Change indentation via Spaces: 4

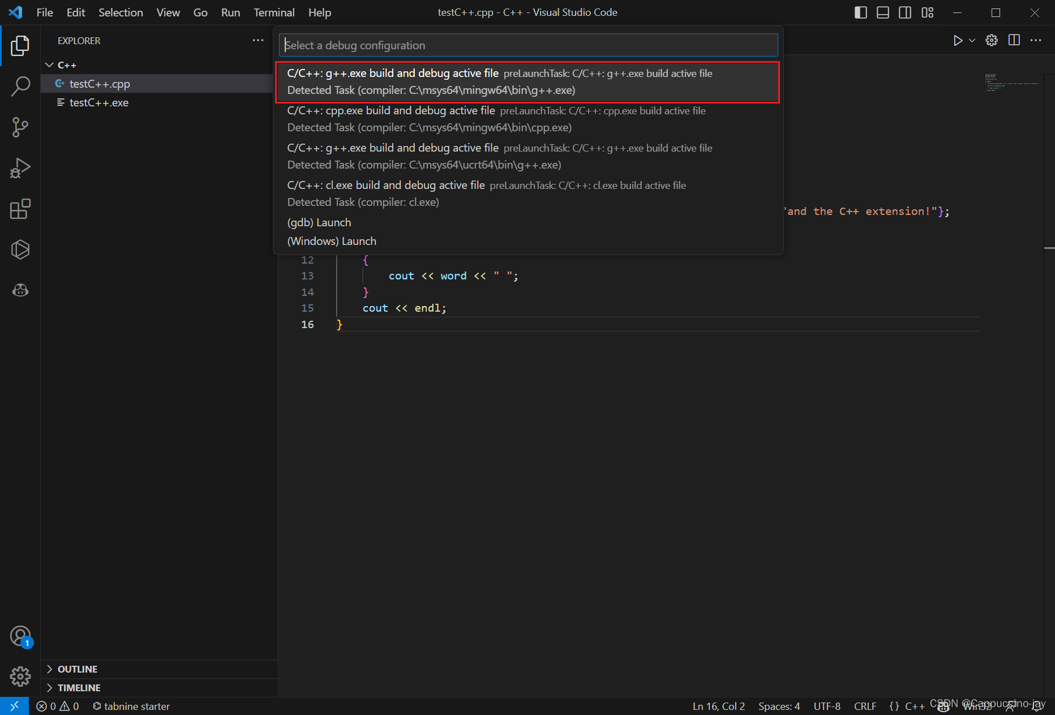coord(779,706)
